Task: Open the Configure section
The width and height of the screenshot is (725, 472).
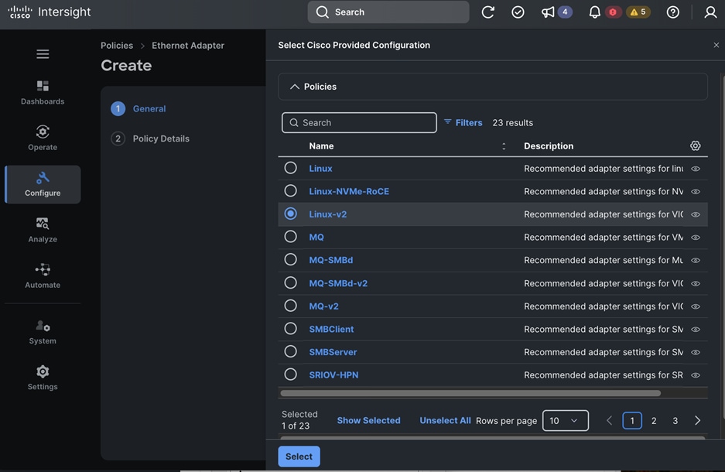Action: (43, 184)
